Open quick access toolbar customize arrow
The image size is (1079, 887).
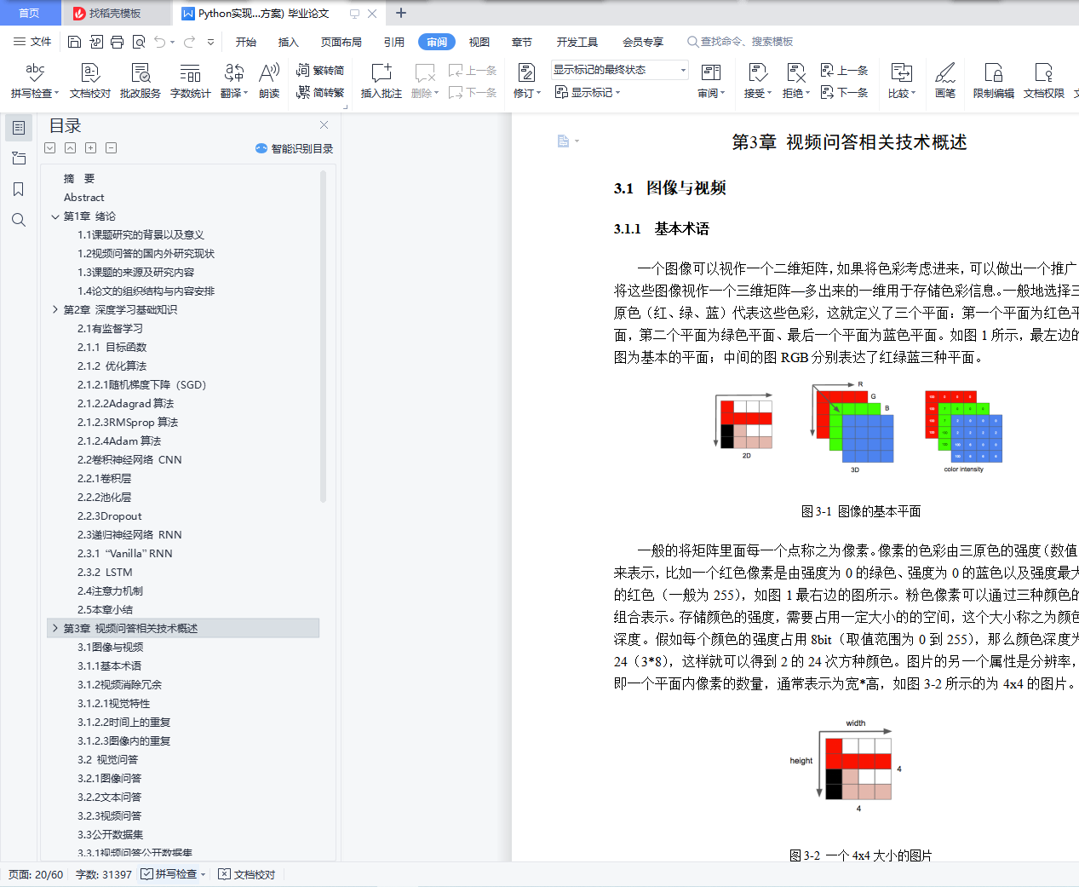(211, 42)
